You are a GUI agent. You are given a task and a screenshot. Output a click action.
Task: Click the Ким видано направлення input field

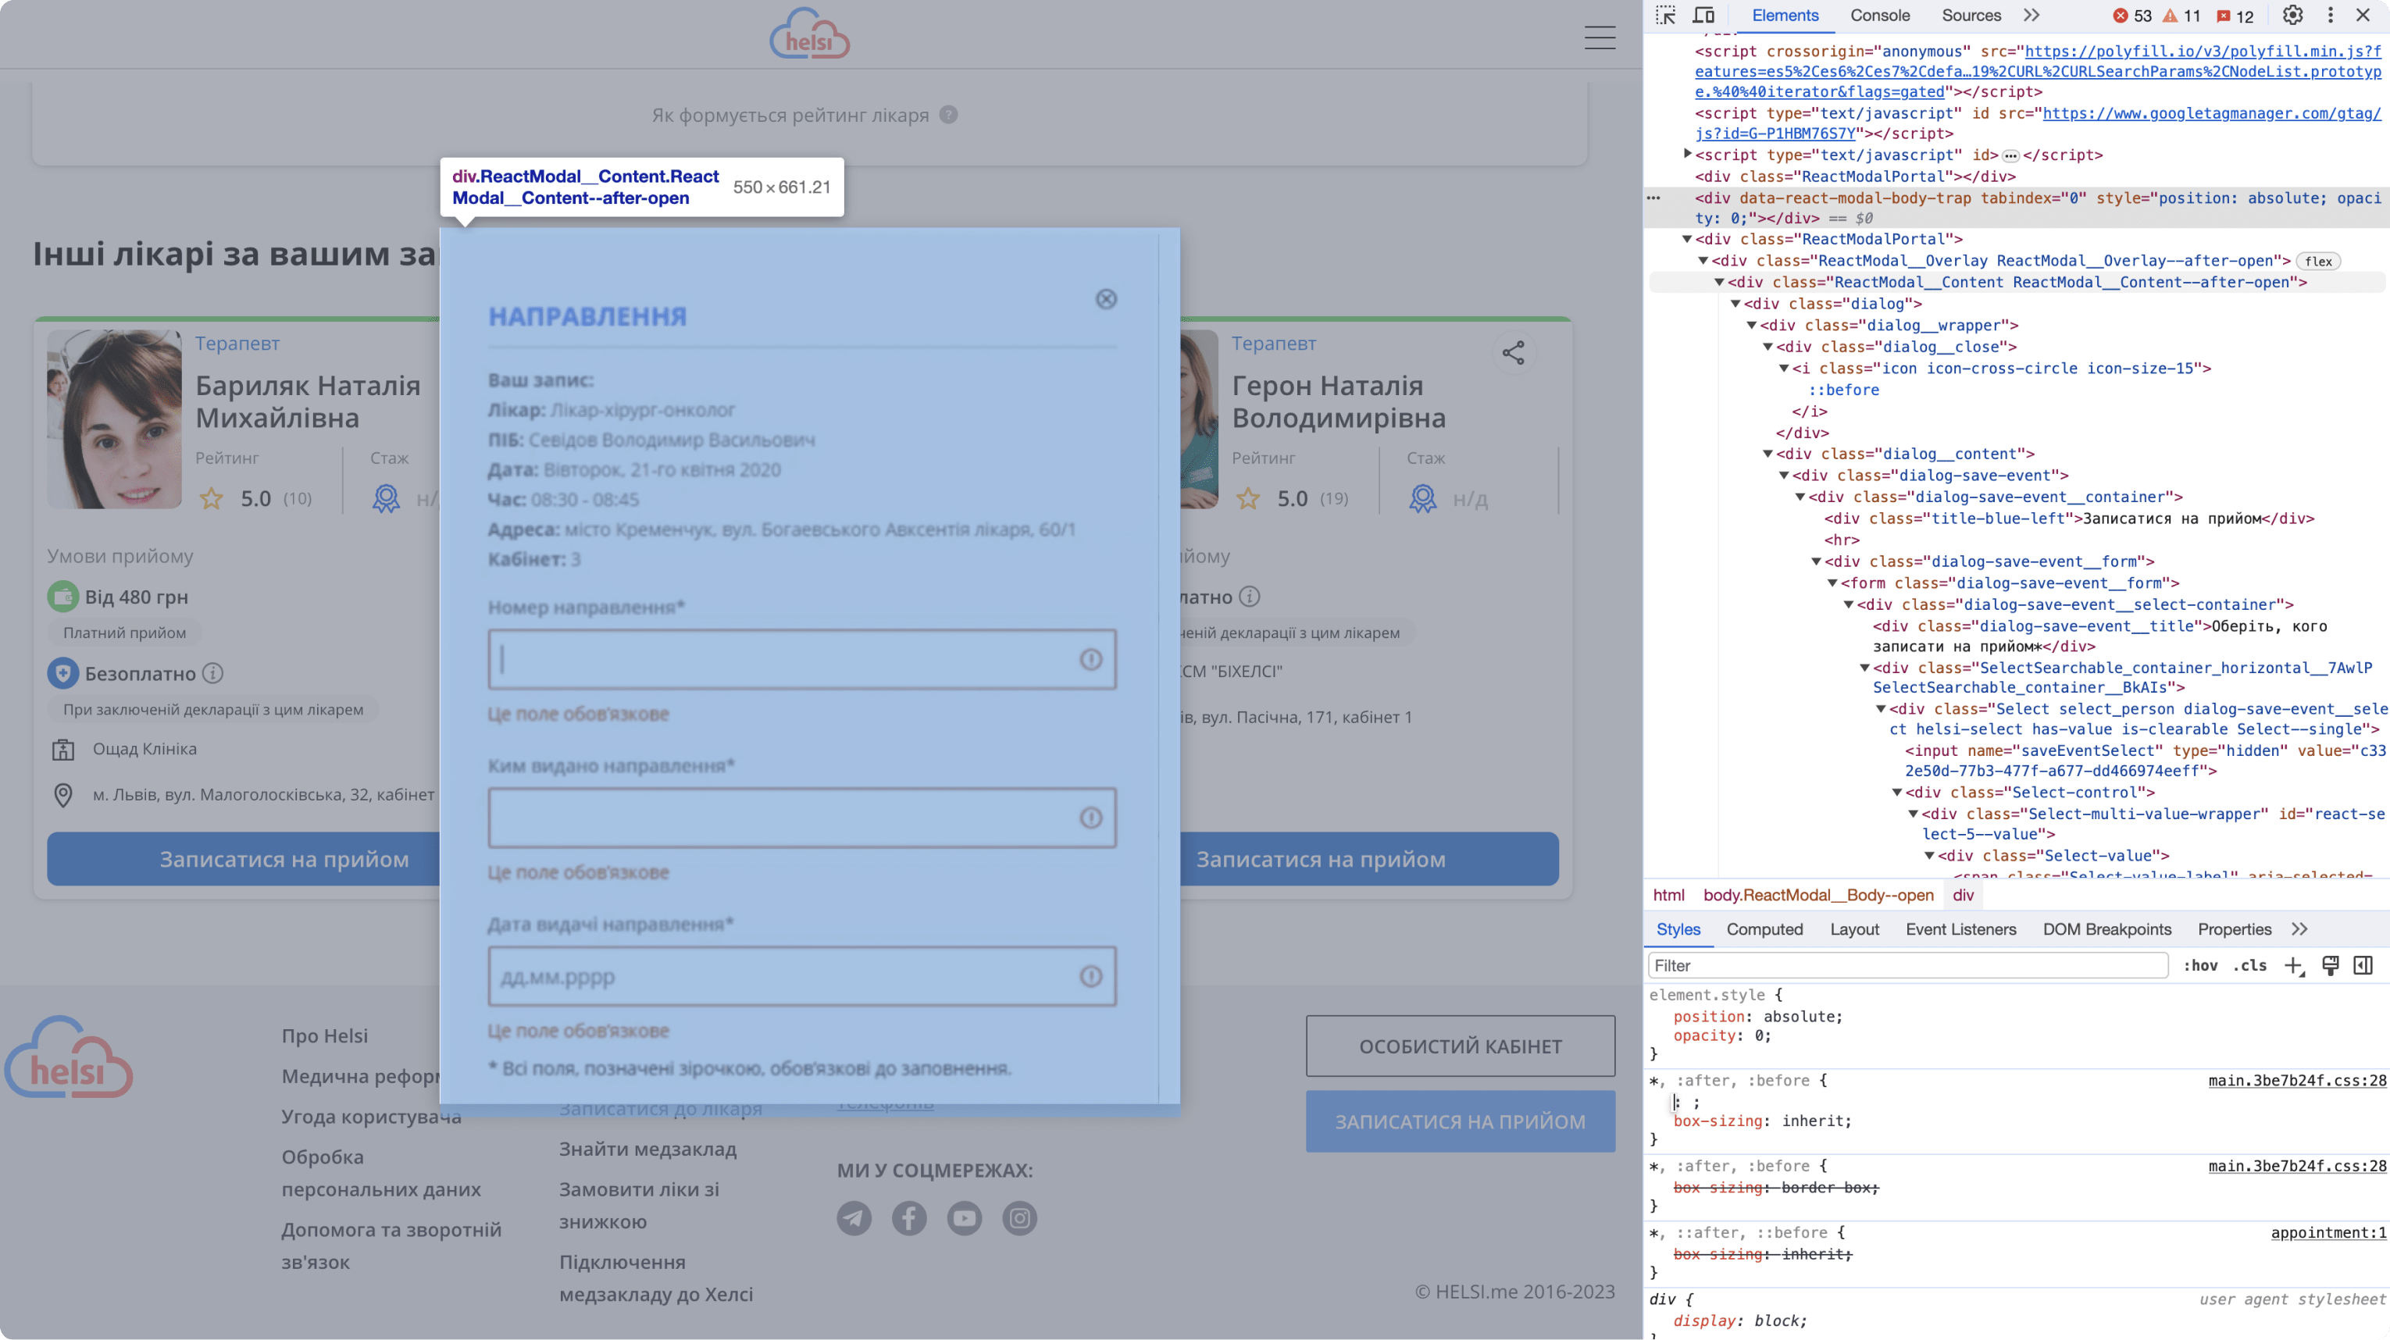point(801,818)
